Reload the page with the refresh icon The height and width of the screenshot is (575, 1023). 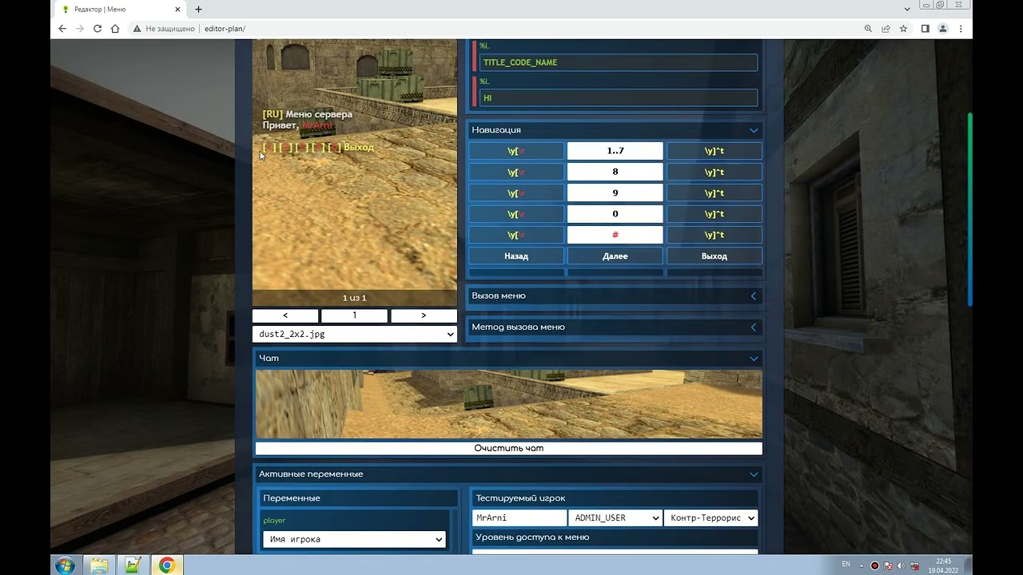coord(98,29)
